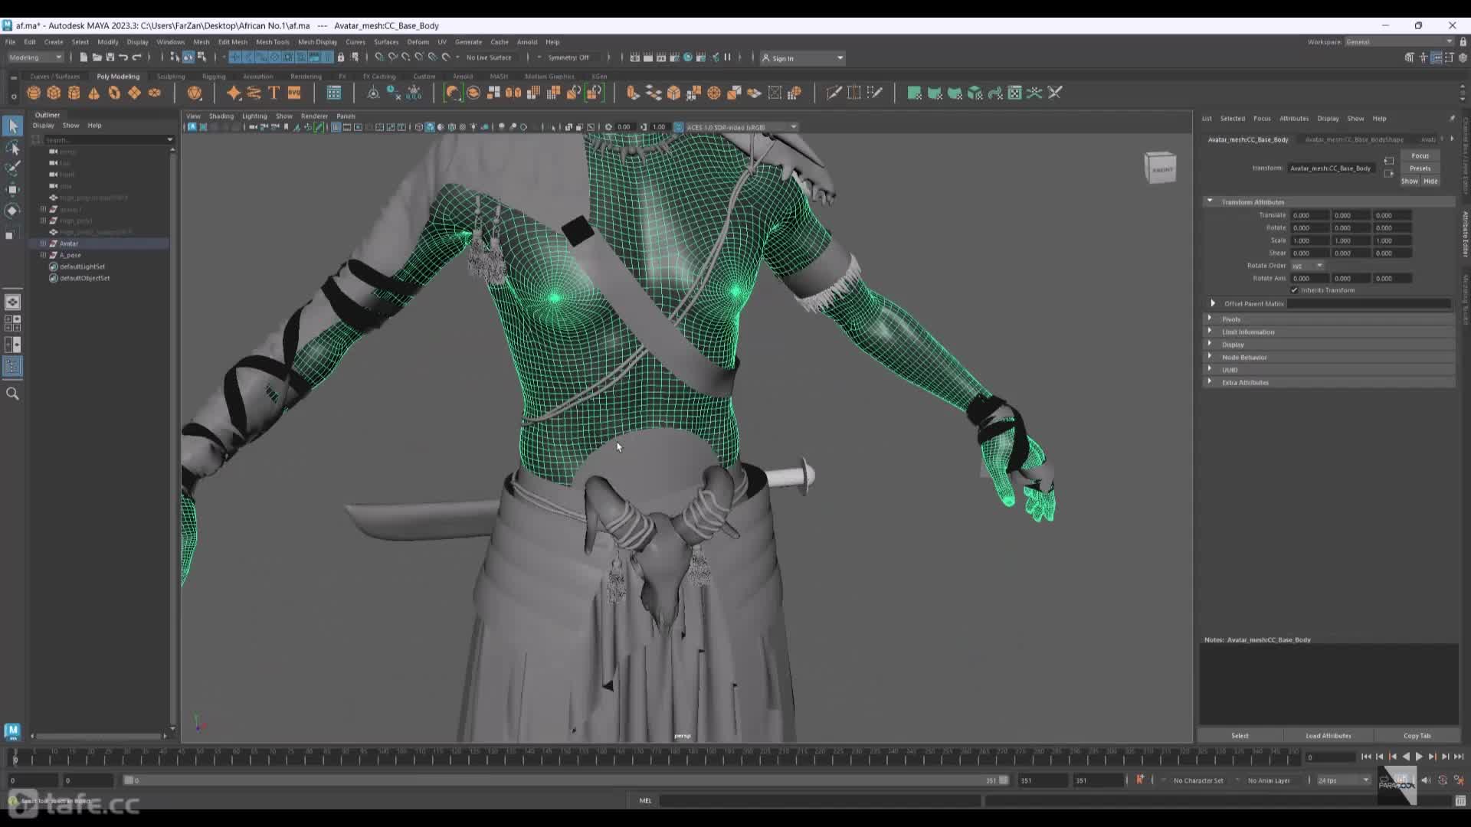Click the Presets button

pos(1420,168)
